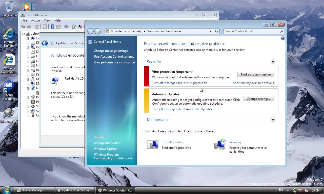
Task: Click the Troubleshooting monitor icon
Action: 153,144
